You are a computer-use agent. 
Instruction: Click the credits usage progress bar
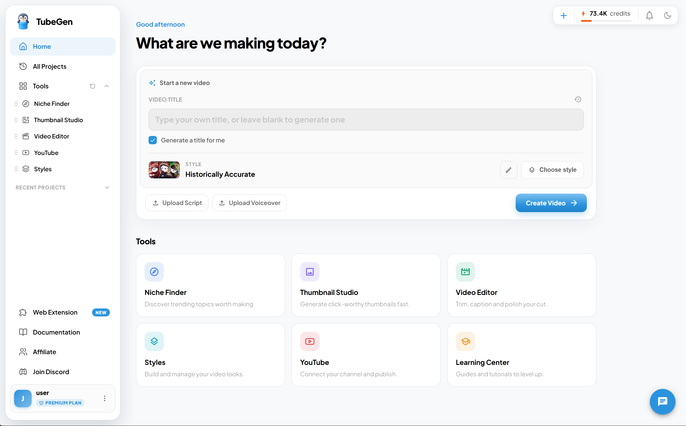pos(606,21)
